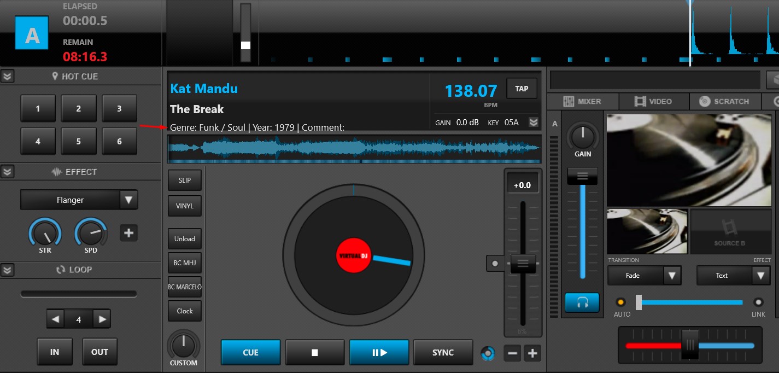This screenshot has width=779, height=373.
Task: Click the deck A indicator
Action: (32, 32)
